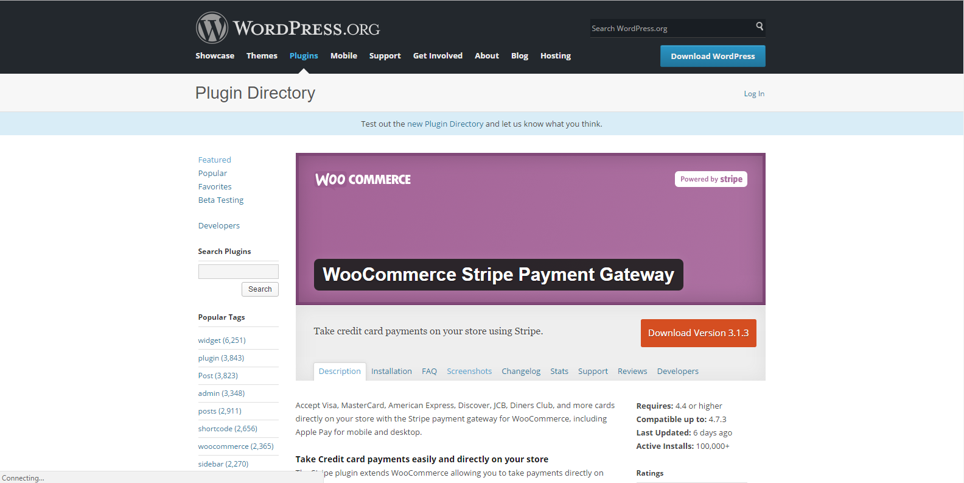The image size is (964, 483).
Task: Go to the Plugins menu item
Action: [x=304, y=56]
